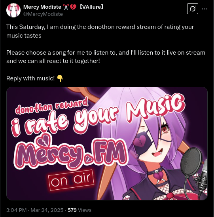
Task: Click the red "on air" sign in the banner
Action: tap(71, 180)
